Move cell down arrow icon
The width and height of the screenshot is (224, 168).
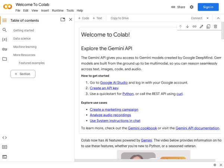click(x=187, y=27)
